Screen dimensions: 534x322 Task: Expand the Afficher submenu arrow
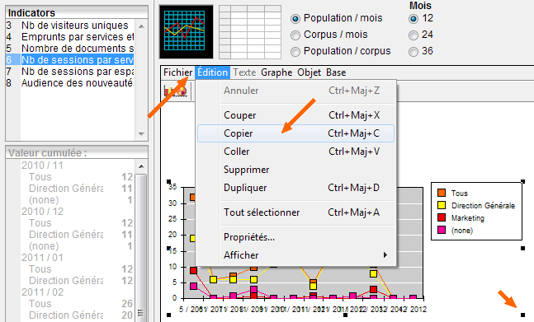point(385,254)
